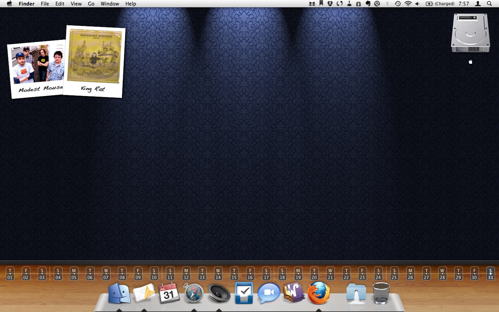
Task: Open the View menu
Action: 76,4
